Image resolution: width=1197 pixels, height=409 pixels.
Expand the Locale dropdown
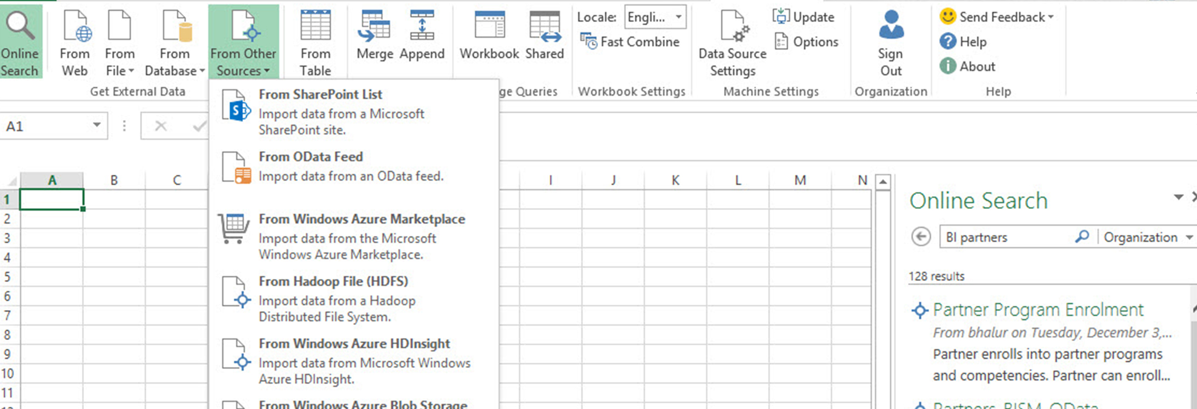pyautogui.click(x=678, y=17)
